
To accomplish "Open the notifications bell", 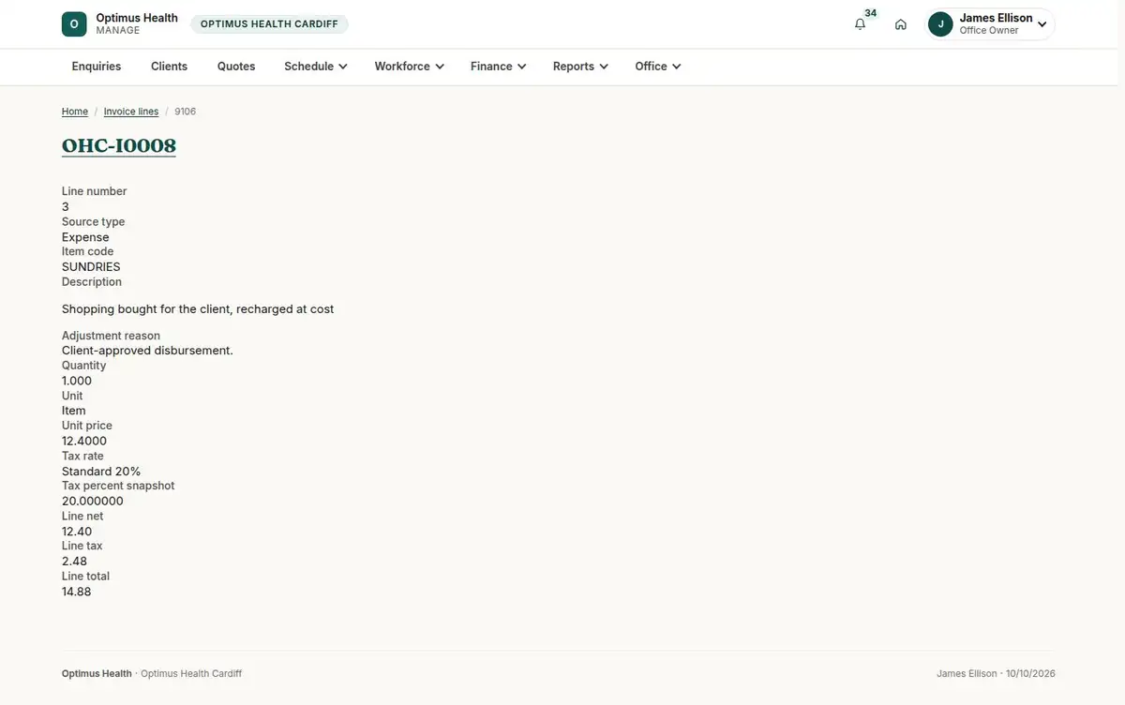I will point(860,24).
